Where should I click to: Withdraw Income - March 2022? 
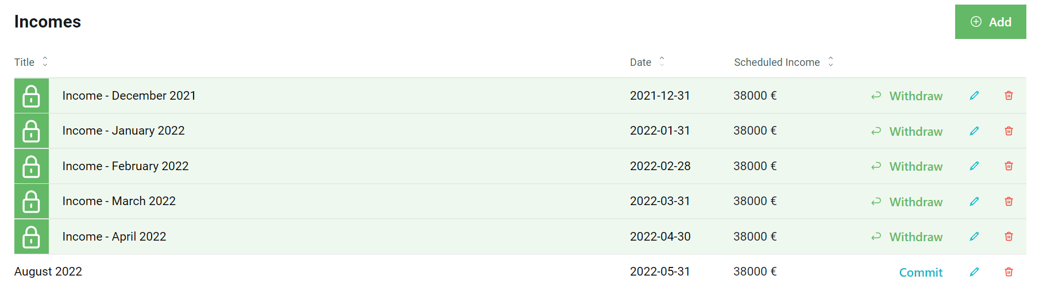[907, 202]
